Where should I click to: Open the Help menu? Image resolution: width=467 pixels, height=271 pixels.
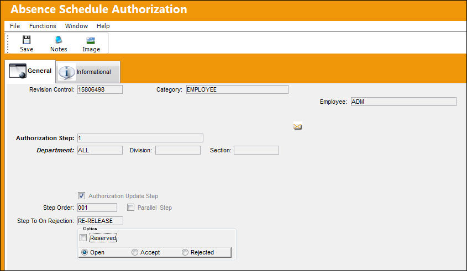[x=103, y=26]
